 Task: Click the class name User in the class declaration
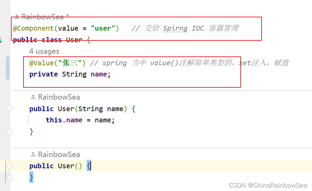(74, 40)
